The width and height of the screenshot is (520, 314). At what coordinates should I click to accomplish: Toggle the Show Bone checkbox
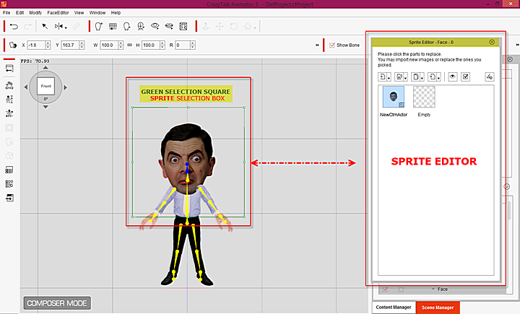[x=332, y=45]
